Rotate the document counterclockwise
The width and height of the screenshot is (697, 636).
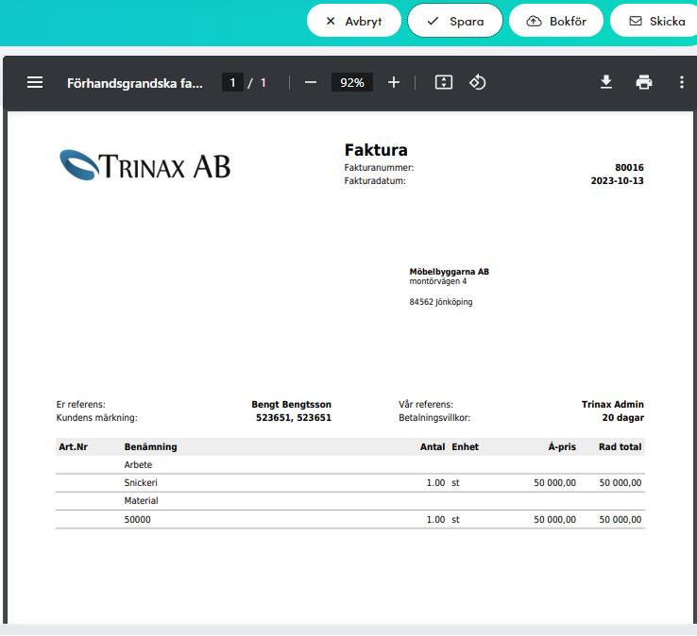[477, 83]
